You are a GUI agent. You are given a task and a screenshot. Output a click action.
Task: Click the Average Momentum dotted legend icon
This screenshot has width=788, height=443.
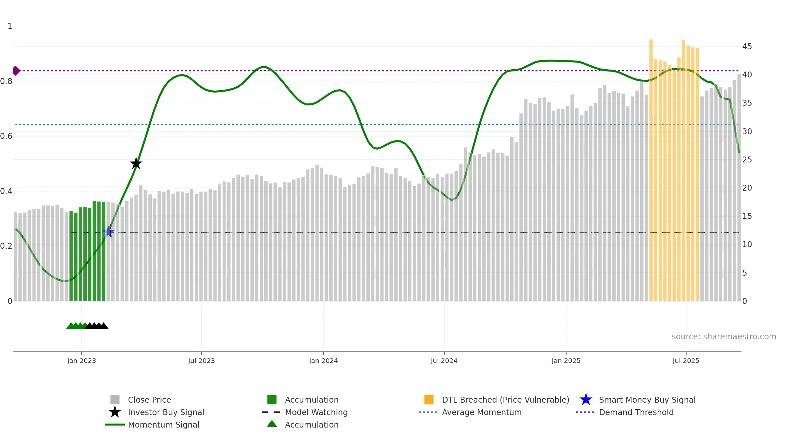(x=428, y=412)
